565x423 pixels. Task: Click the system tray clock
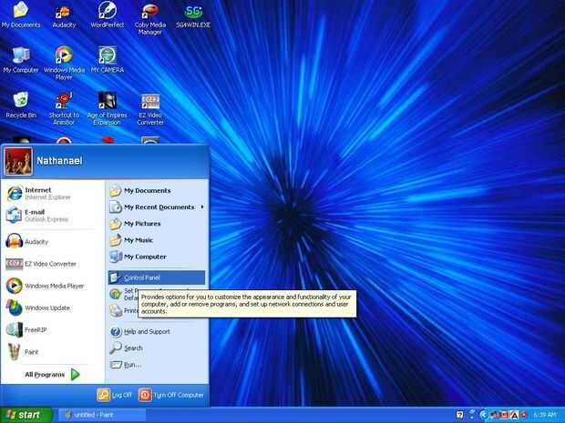pos(545,415)
